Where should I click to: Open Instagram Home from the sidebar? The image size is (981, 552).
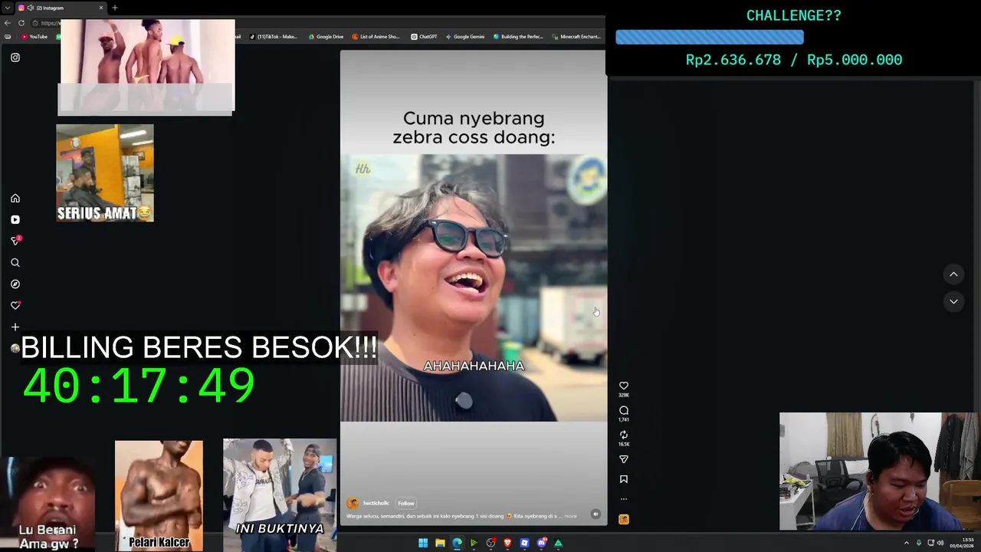pos(15,199)
